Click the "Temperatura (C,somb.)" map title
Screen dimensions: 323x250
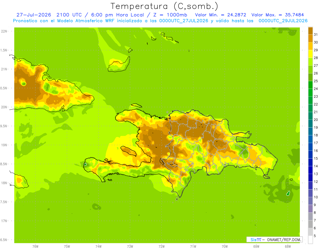pos(164,6)
